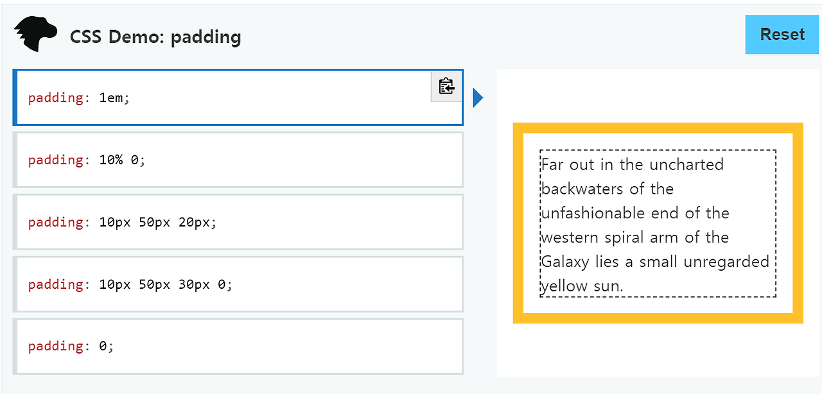Viewport: 822px width, 394px height.
Task: Reset the CSS demo
Action: [782, 35]
